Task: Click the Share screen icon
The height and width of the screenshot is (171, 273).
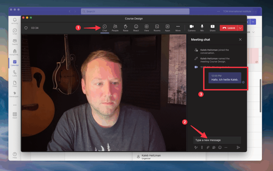Action: (x=212, y=28)
